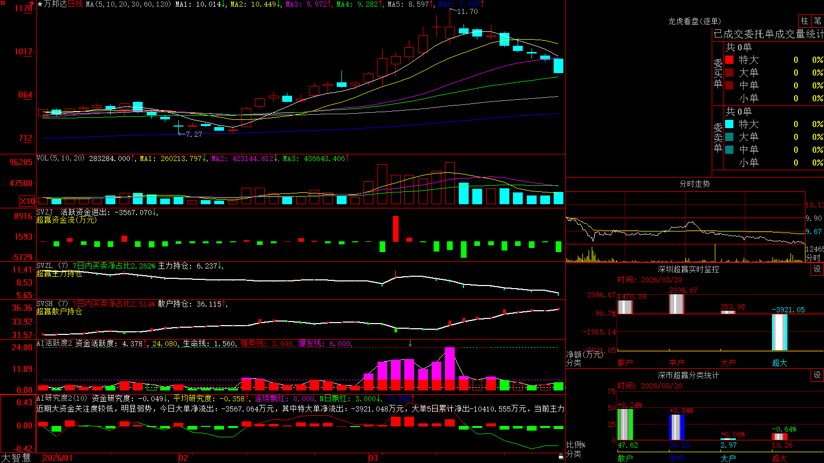Click the 深市超赢分类统计 panel title
The width and height of the screenshot is (824, 463).
pos(688,375)
